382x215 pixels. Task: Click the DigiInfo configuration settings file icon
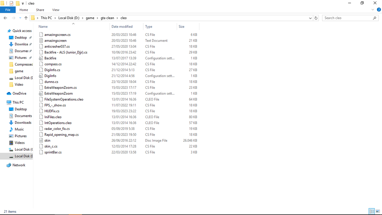click(x=41, y=76)
